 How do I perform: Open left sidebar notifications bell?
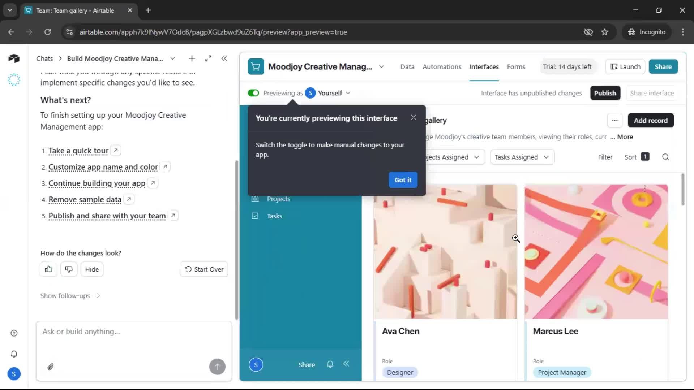[14, 354]
